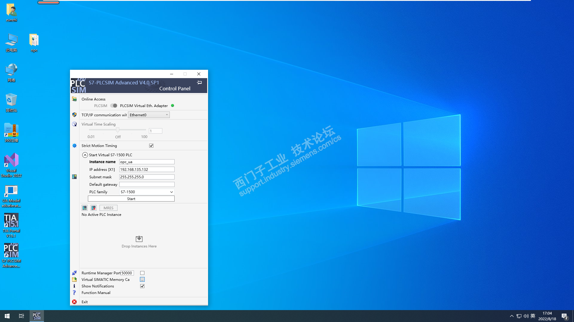The image size is (574, 322).
Task: Open the PLC family S7-1500 dropdown
Action: (x=146, y=192)
